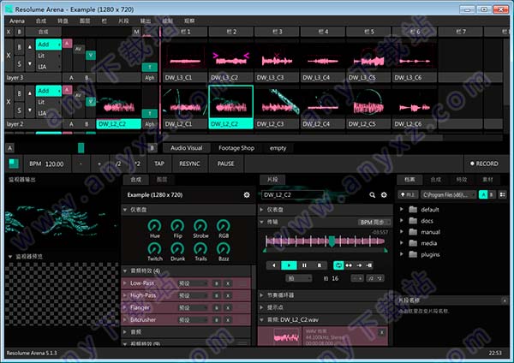Toggle bypass B on High-Pass effect
The height and width of the screenshot is (363, 514).
coord(217,295)
